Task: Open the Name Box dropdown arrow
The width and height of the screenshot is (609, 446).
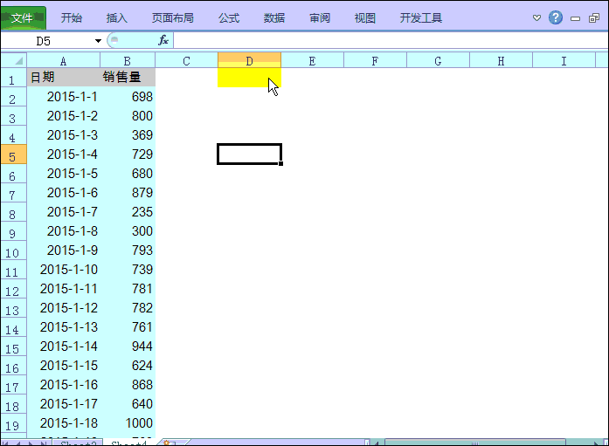Action: [x=98, y=41]
